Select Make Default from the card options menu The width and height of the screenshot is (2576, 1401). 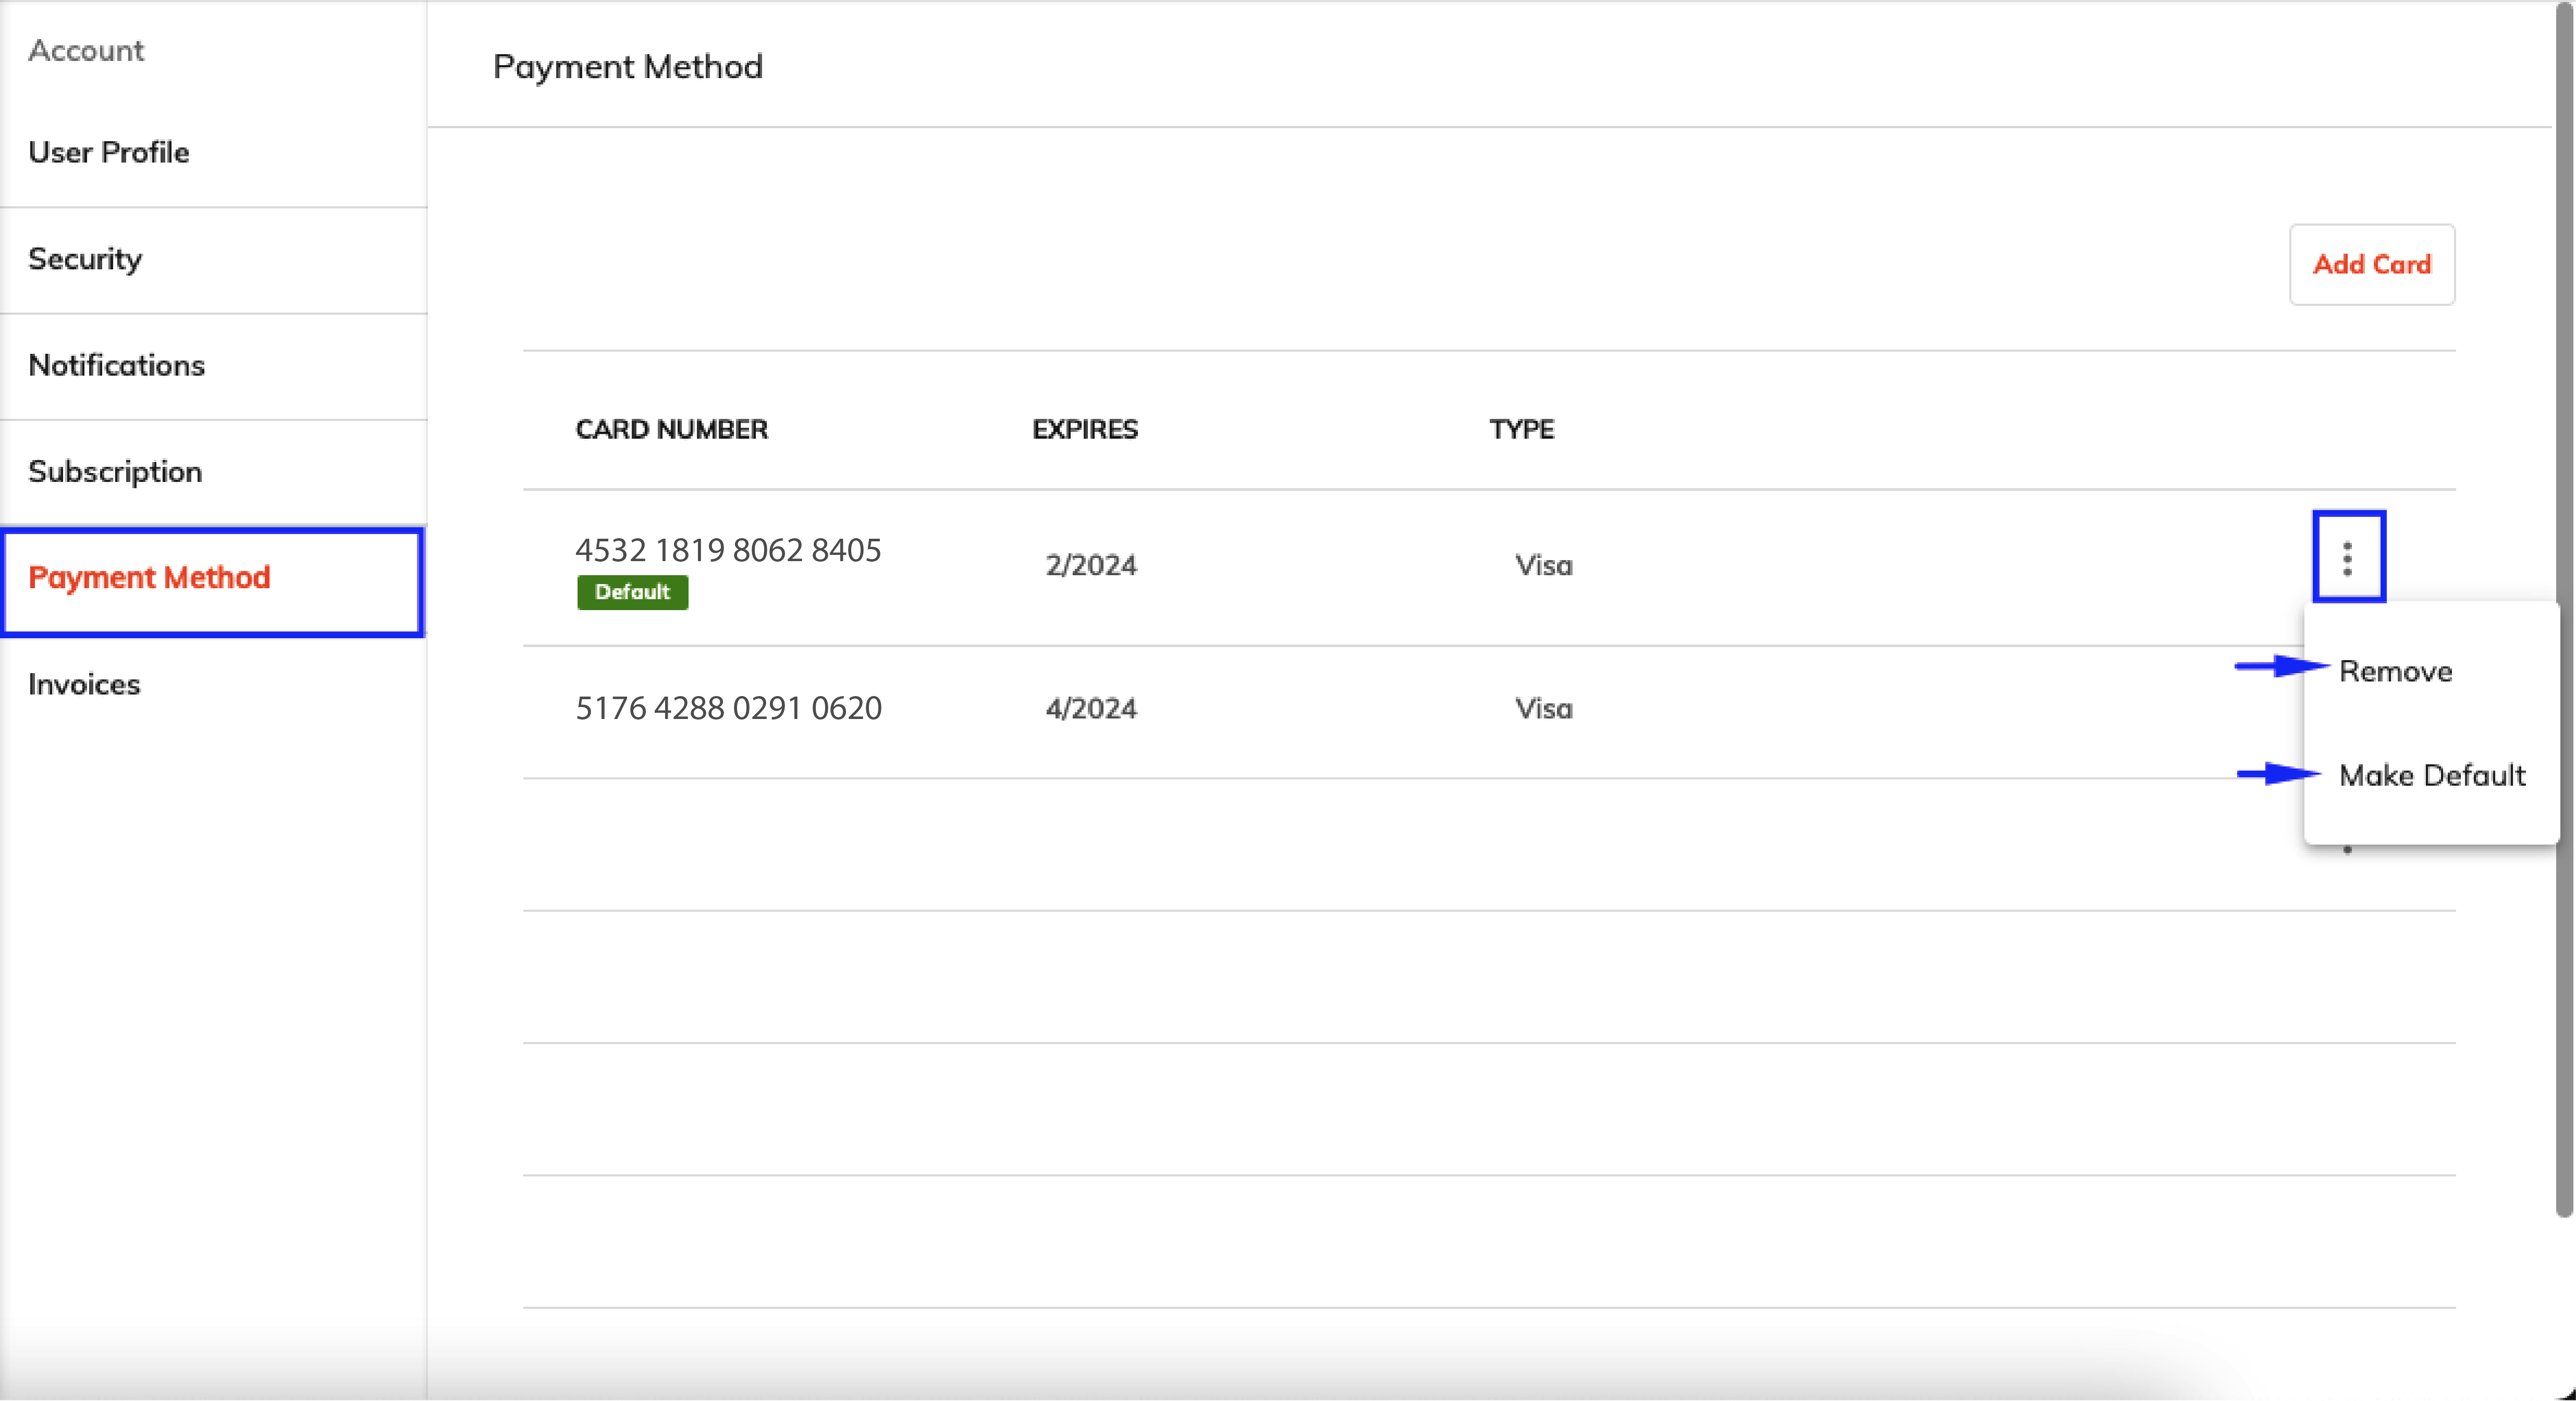click(x=2432, y=775)
